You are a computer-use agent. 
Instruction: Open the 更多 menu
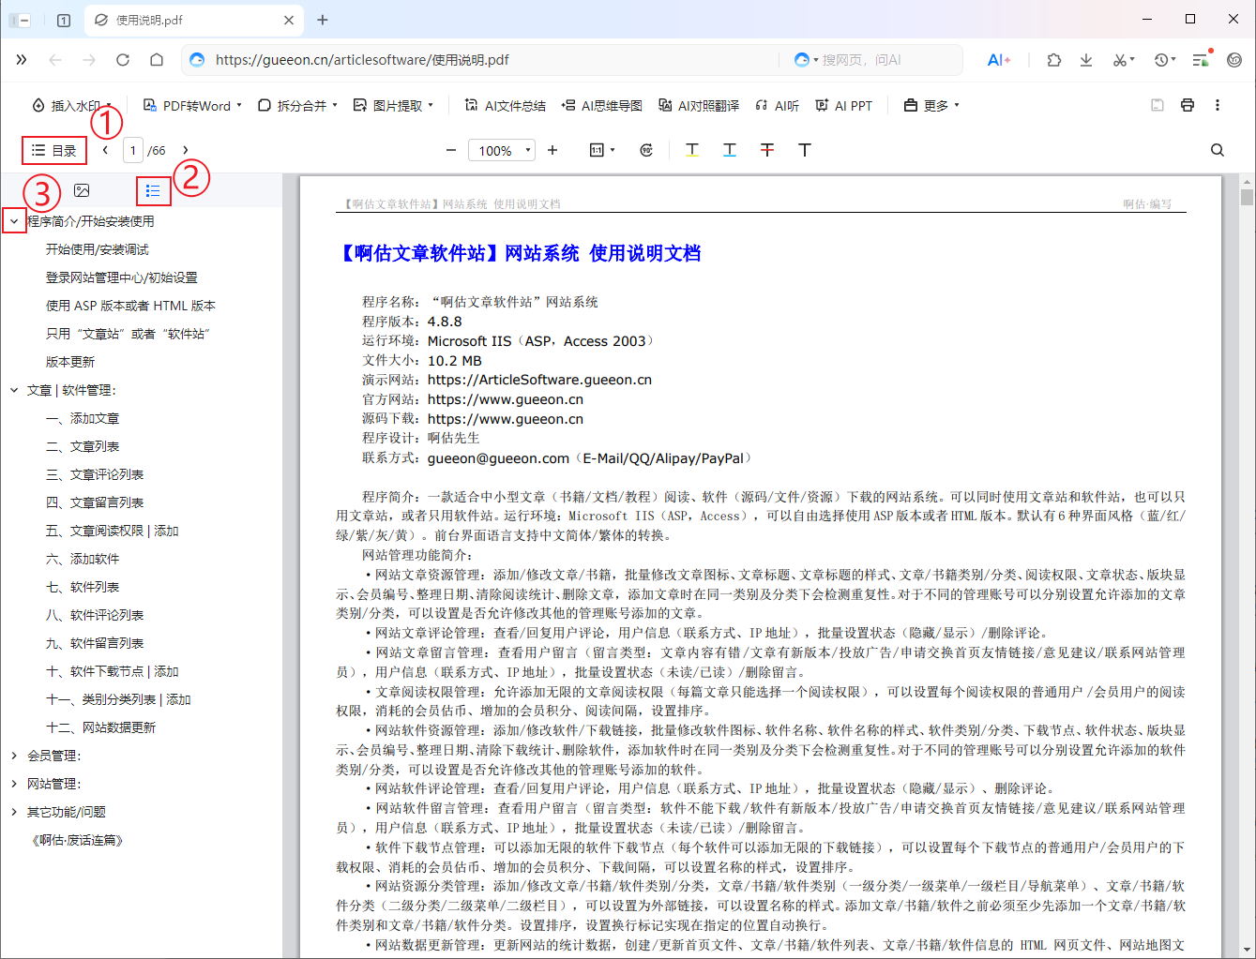tap(931, 105)
